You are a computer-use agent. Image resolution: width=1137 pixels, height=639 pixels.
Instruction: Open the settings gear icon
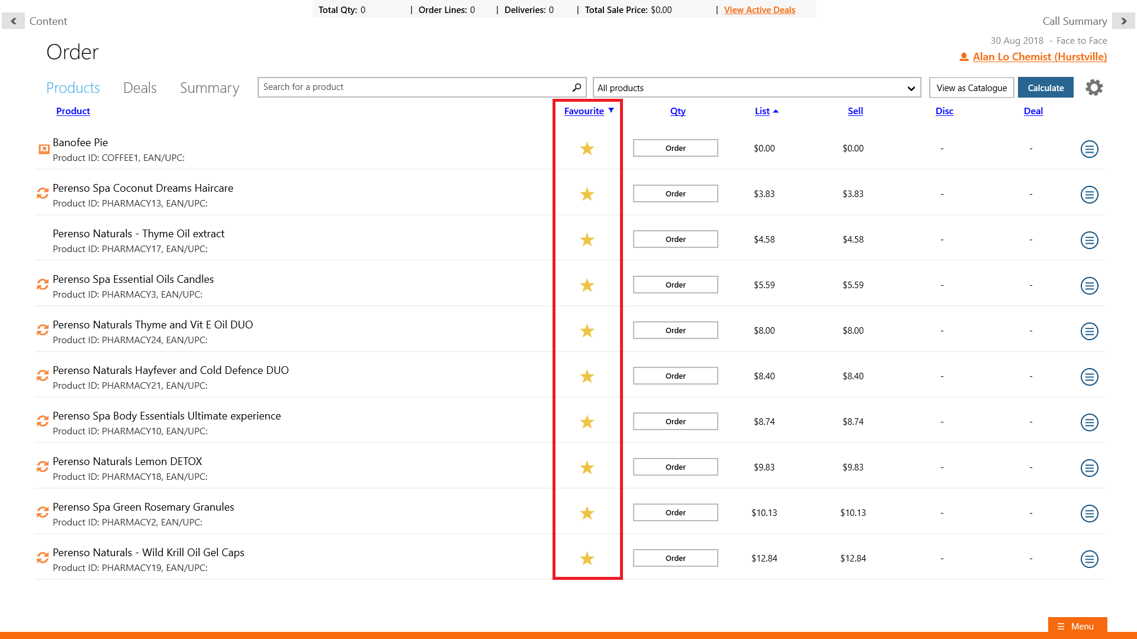1094,88
